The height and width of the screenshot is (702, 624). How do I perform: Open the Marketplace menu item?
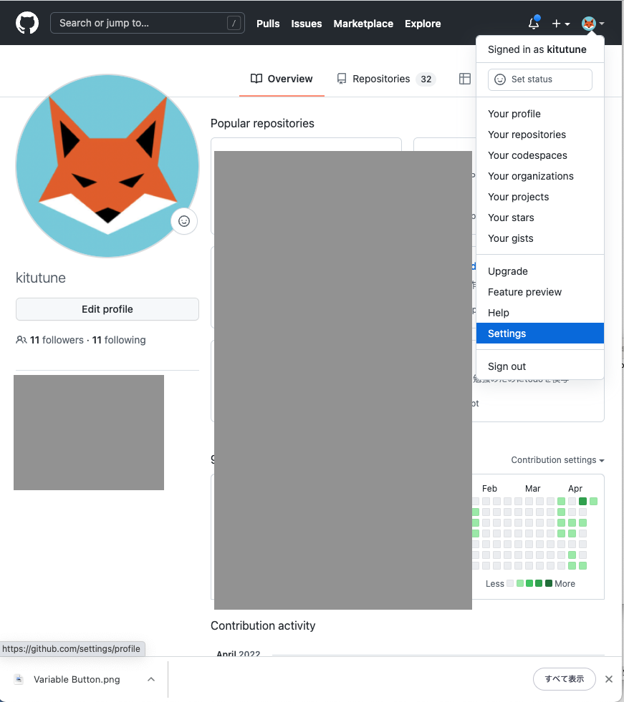363,24
